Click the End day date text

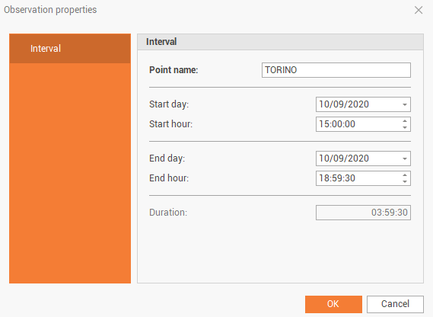(x=344, y=158)
